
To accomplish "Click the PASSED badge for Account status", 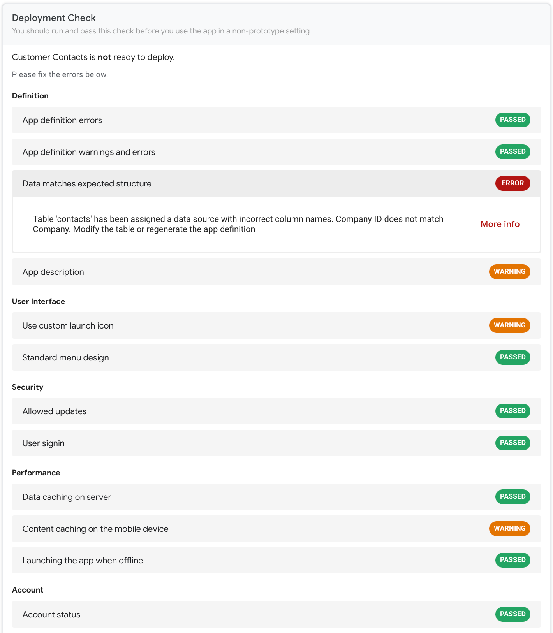I will (x=512, y=614).
